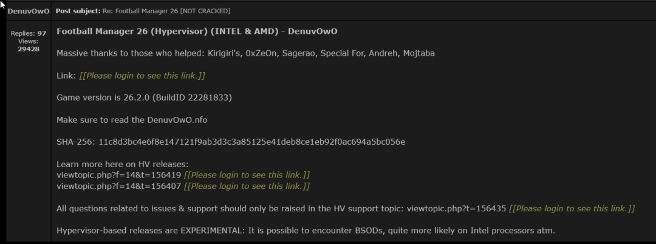The image size is (656, 244).
Task: Click the post subject Re: Football Manager 26
Action: (x=166, y=11)
